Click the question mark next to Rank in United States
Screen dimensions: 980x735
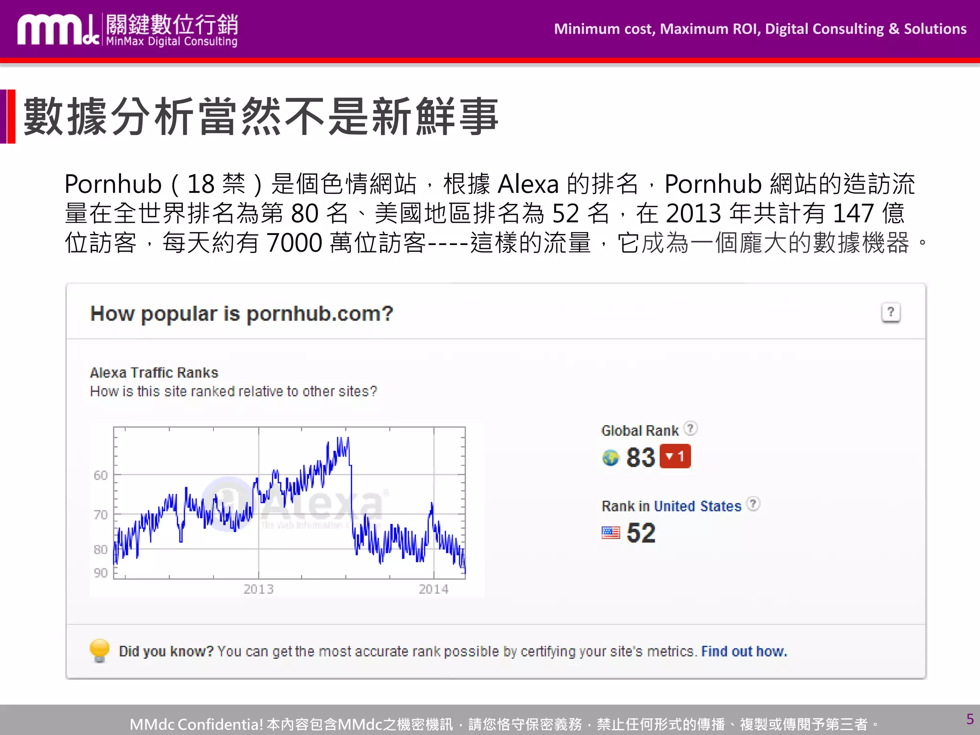coord(753,504)
